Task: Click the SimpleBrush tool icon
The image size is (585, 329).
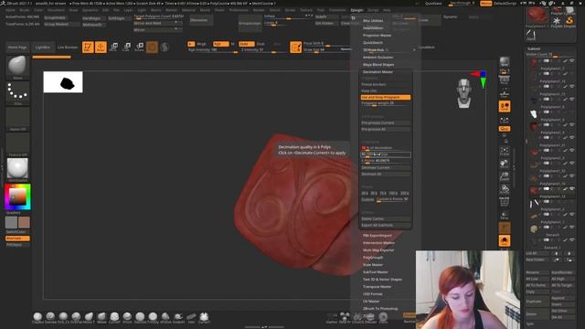Action: click(569, 21)
